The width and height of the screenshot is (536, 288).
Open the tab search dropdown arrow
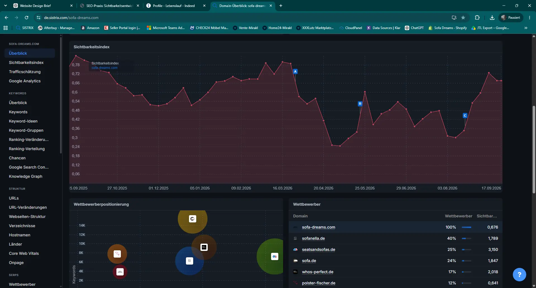pyautogui.click(x=6, y=6)
